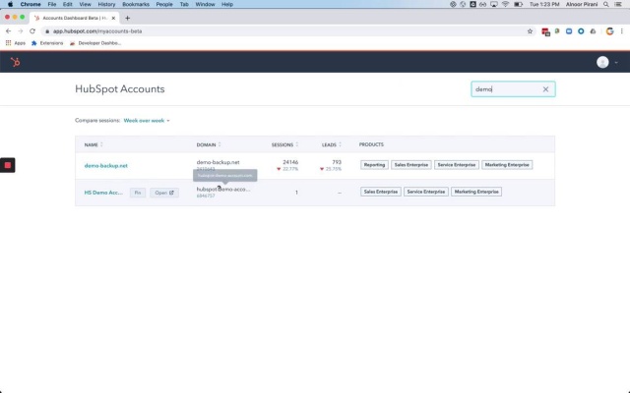Open the Edit menu
The image size is (630, 393).
68,4
